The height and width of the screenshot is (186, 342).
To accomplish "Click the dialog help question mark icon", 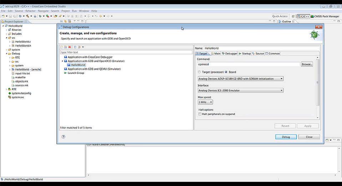I will [x=63, y=137].
